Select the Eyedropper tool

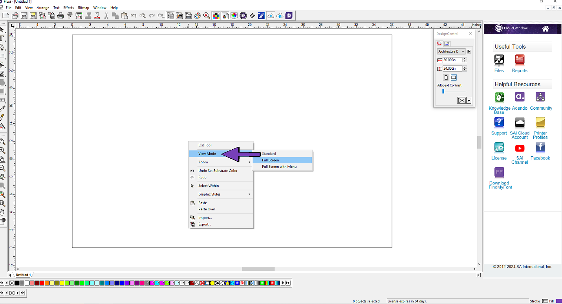(2, 109)
